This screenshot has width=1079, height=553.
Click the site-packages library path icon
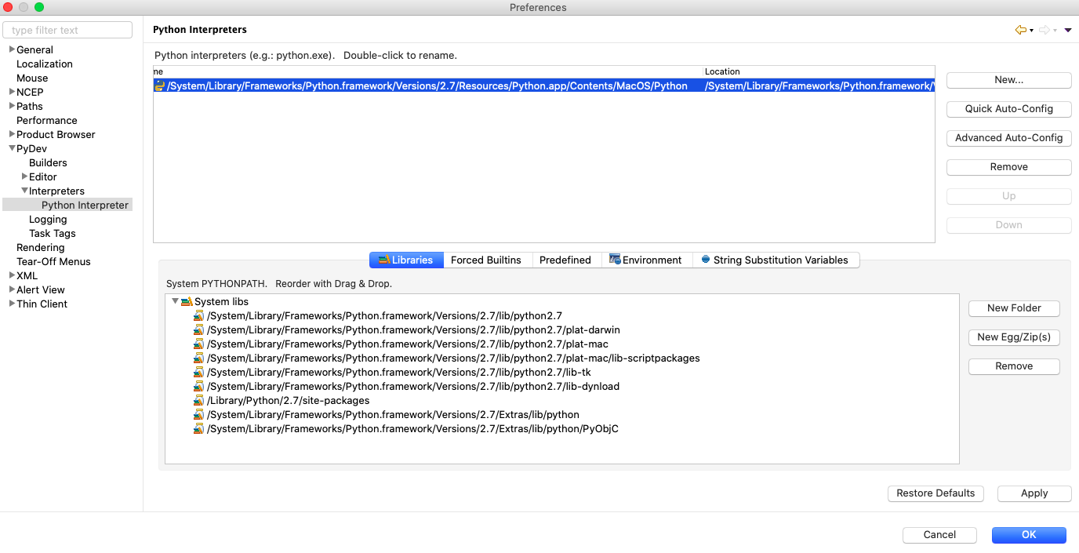pyautogui.click(x=199, y=401)
